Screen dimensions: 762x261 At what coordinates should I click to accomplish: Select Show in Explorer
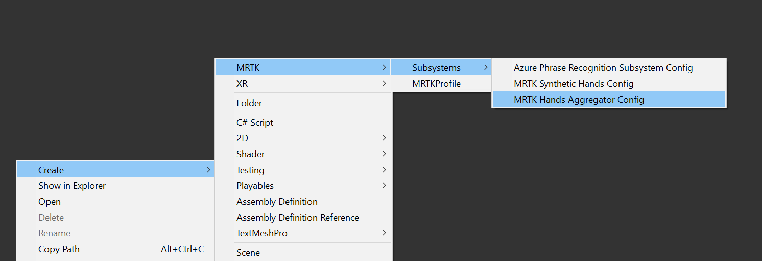tap(115, 185)
